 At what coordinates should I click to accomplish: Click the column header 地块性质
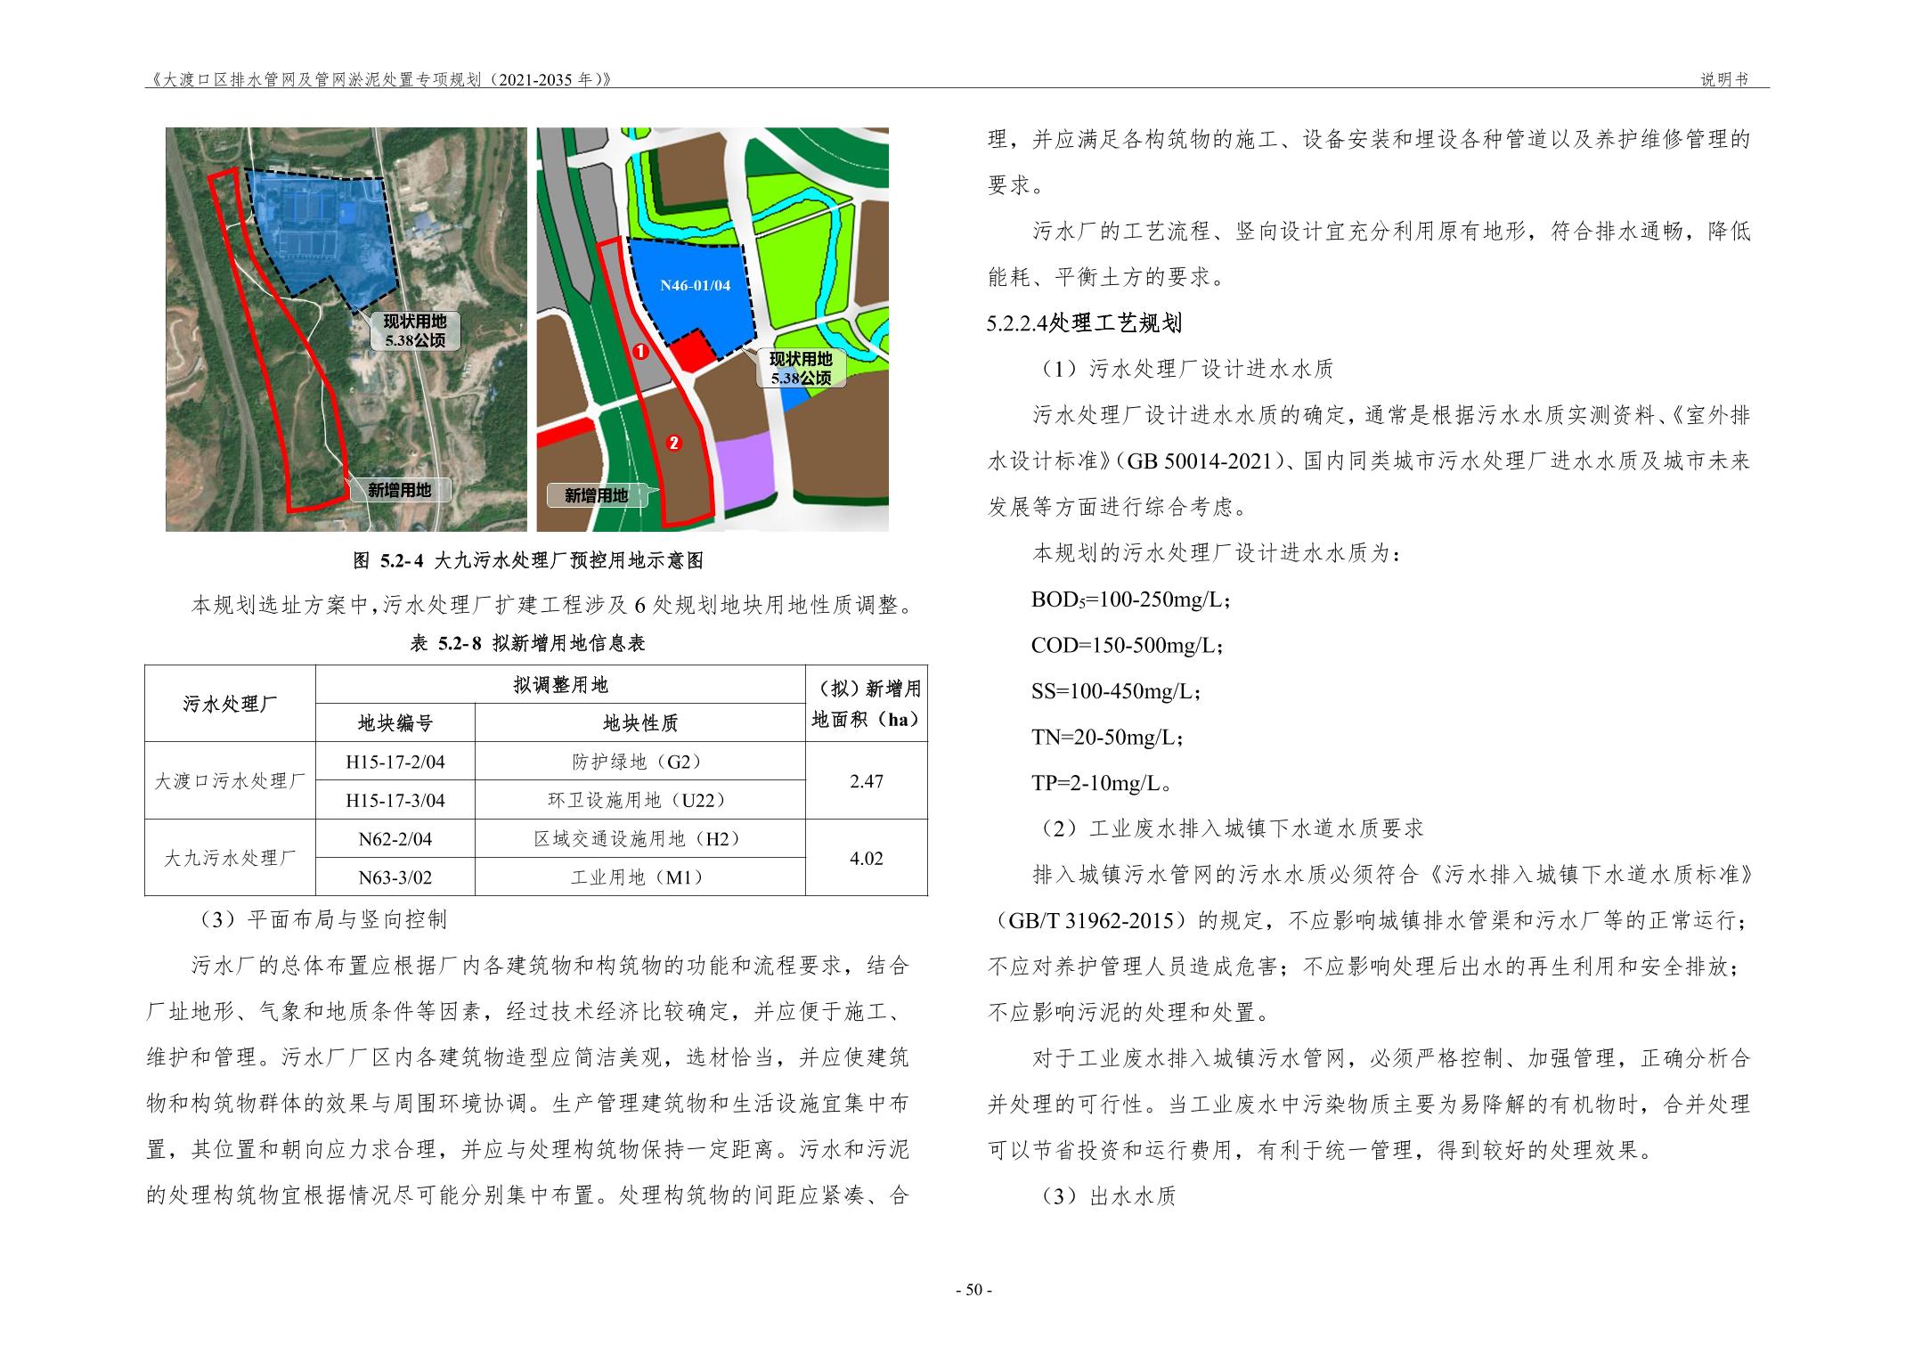coord(640,722)
